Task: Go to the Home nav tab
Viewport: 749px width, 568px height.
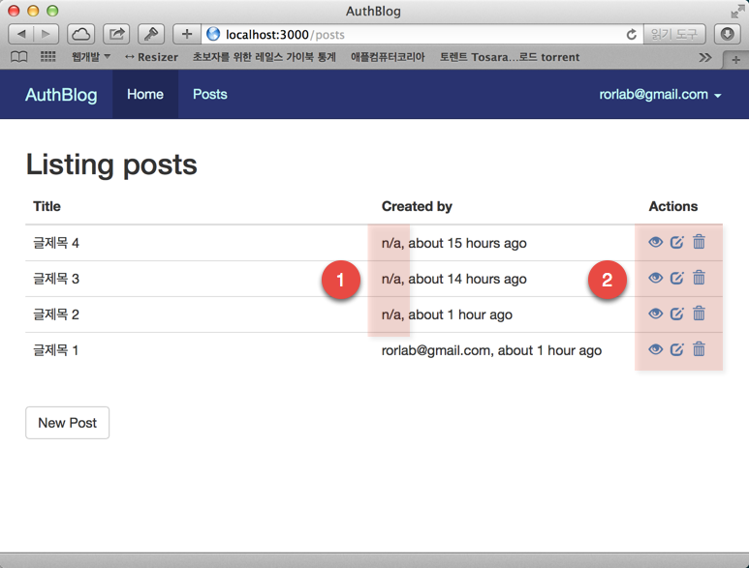Action: 145,95
